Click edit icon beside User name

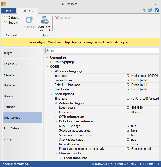(128, 112)
